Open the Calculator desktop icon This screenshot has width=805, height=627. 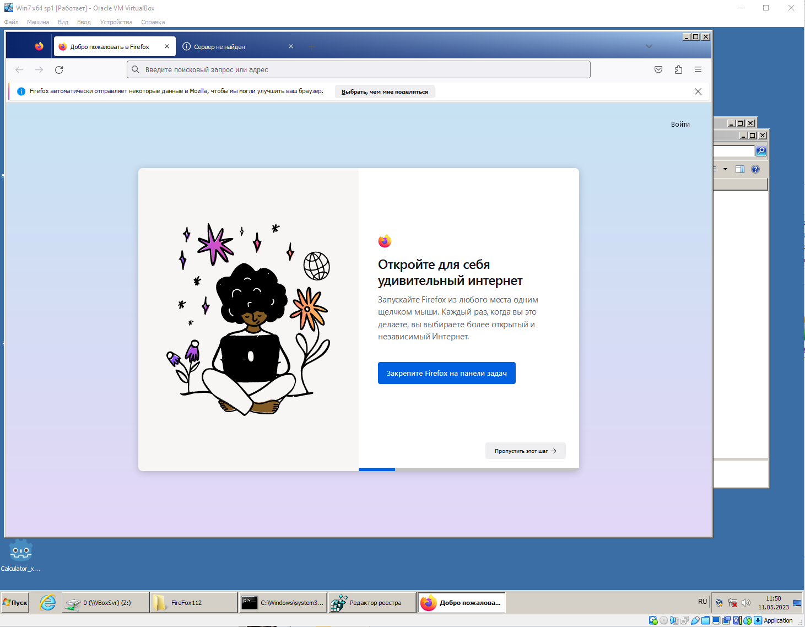point(20,555)
